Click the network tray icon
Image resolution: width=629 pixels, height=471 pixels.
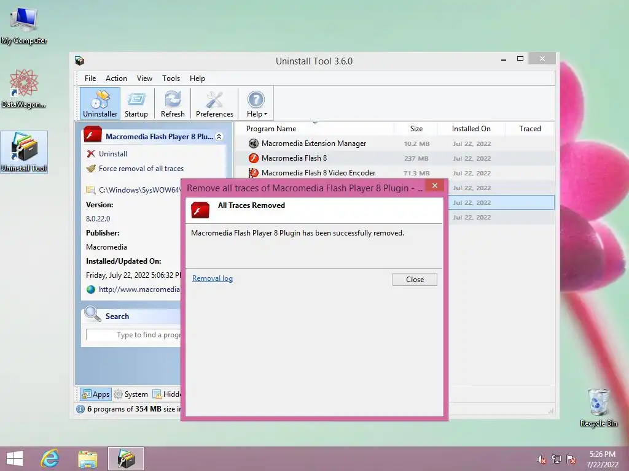(x=557, y=459)
